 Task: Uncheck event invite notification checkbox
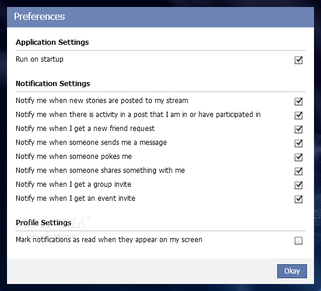tap(298, 199)
